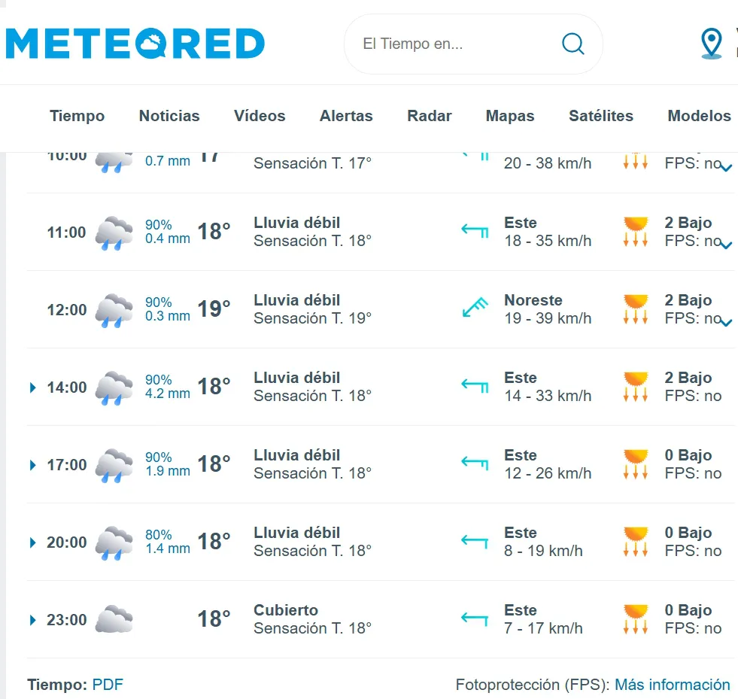
Task: Open the Más información link
Action: 673,685
